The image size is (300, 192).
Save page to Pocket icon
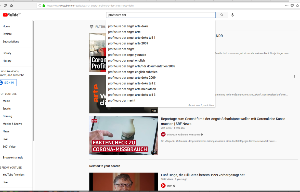coord(292,6)
